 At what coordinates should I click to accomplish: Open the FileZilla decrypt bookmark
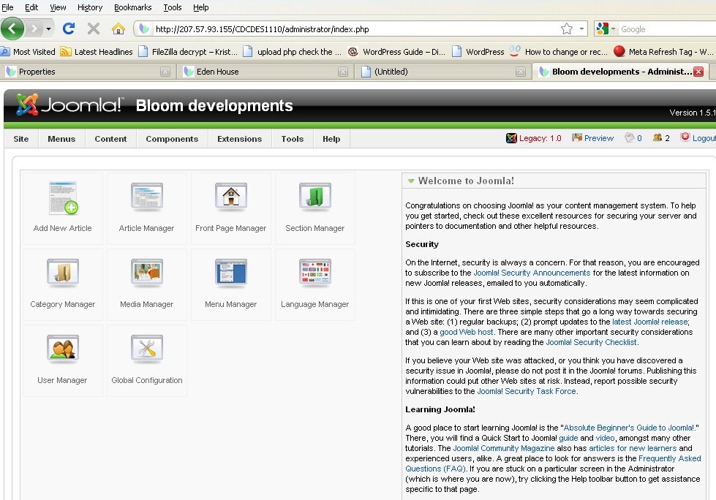click(x=188, y=52)
